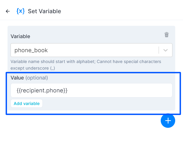Click the (optional) hint beside Value

(x=36, y=78)
